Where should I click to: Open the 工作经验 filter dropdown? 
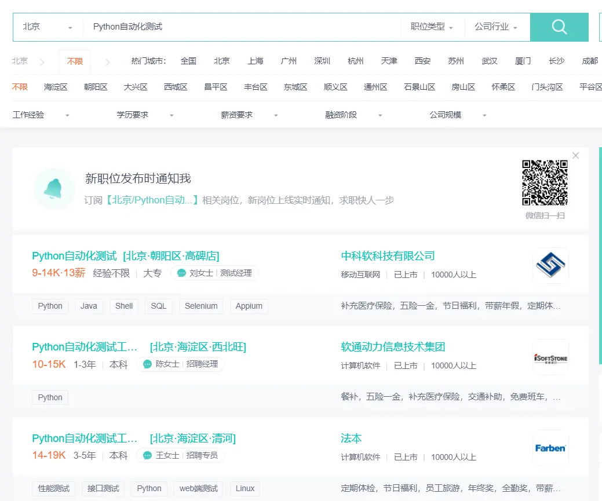[x=41, y=115]
